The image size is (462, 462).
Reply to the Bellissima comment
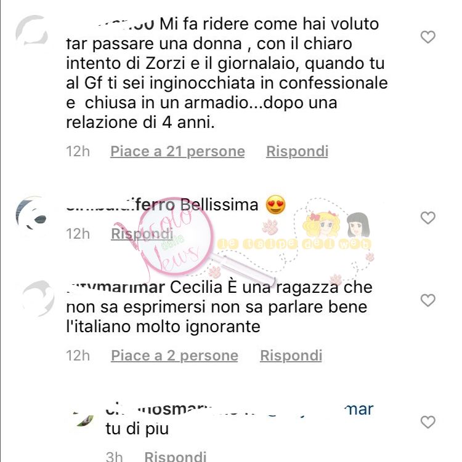coord(142,234)
